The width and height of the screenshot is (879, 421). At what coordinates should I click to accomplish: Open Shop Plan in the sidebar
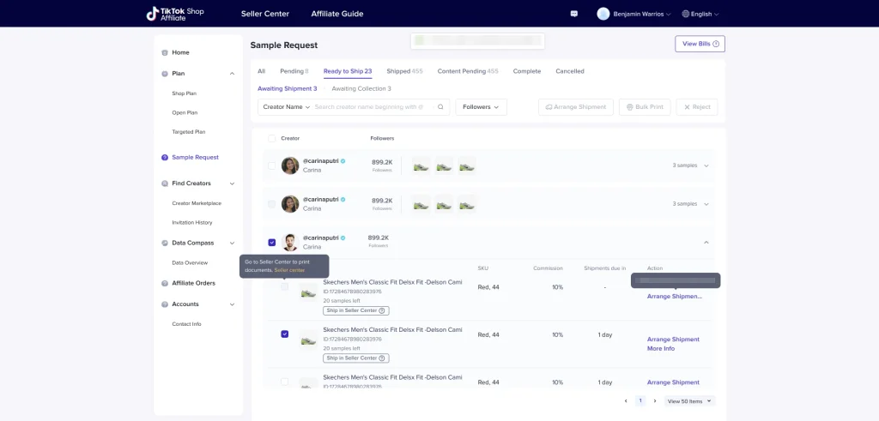[x=185, y=93]
